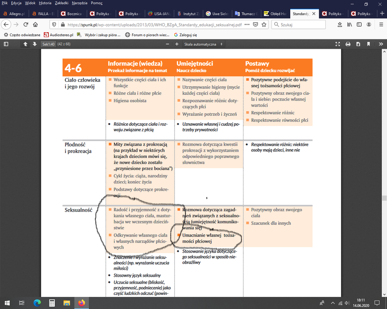Click the PDF page number field
The image size is (387, 309).
[x=48, y=44]
